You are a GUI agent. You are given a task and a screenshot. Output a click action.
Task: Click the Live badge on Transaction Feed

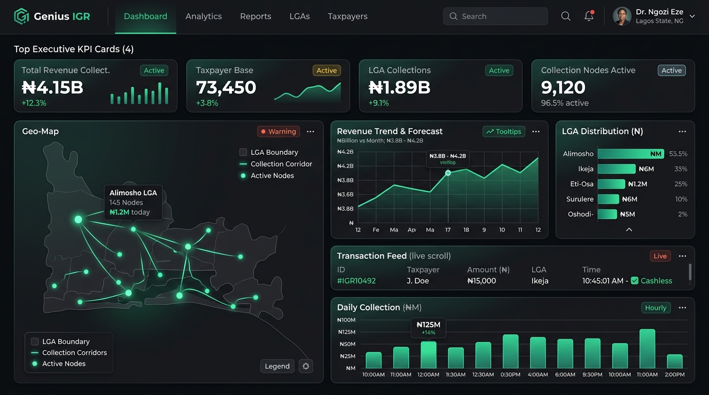click(x=660, y=256)
